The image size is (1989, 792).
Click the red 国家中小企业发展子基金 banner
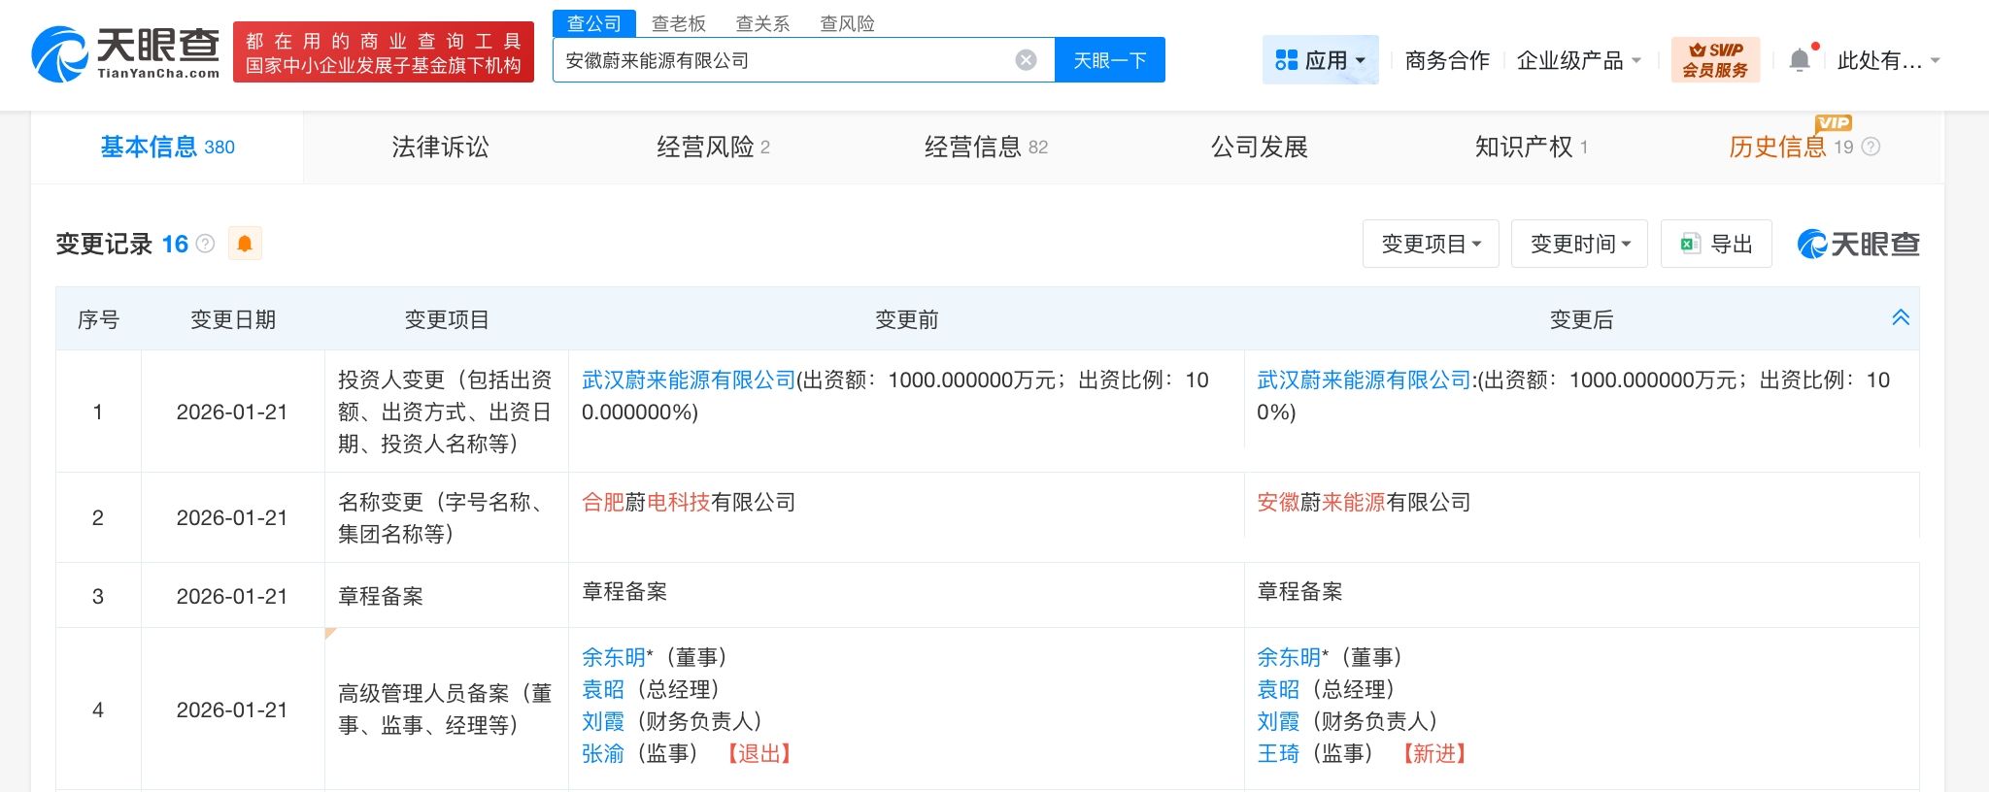pyautogui.click(x=384, y=52)
